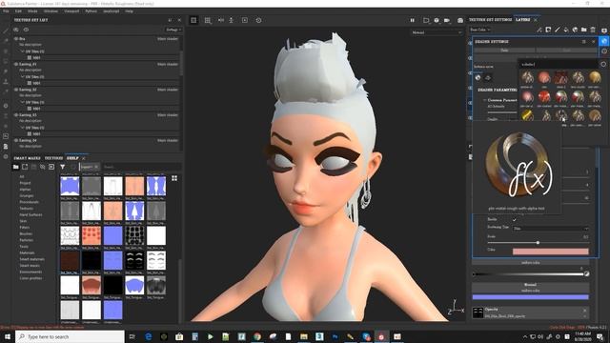
Task: Click the Opacity channel entry in Layers panel
Action: [530, 313]
